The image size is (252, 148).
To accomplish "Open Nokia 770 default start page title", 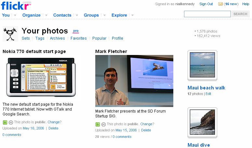I will pyautogui.click(x=34, y=51).
